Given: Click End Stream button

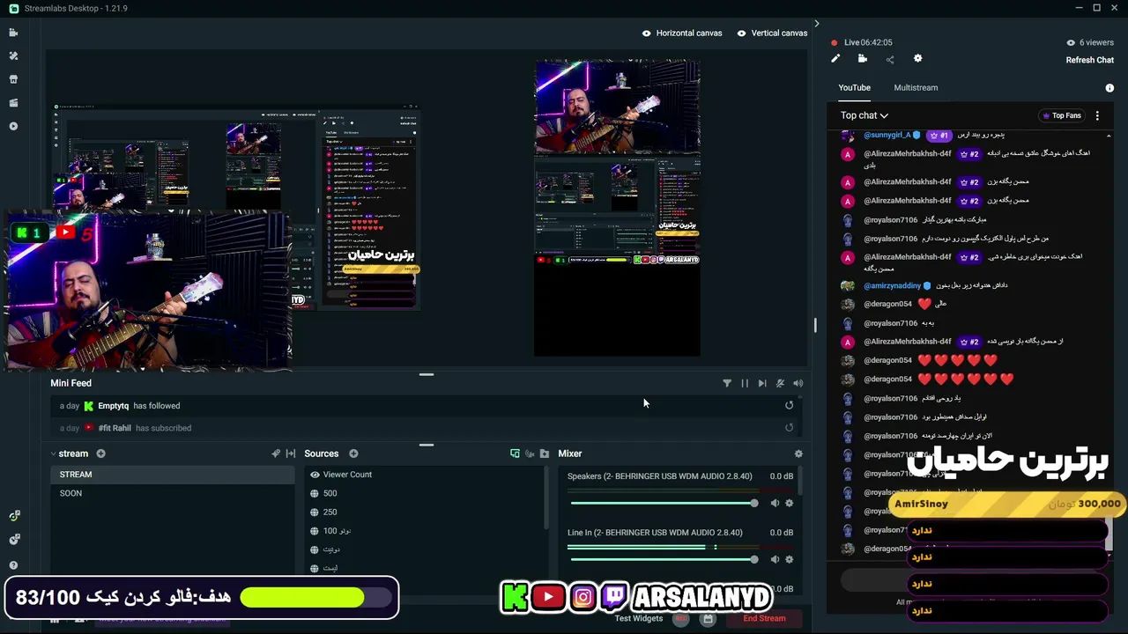Looking at the screenshot, I should [764, 618].
